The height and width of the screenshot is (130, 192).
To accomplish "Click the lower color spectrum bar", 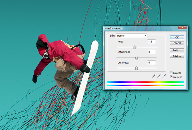I will pos(145,85).
